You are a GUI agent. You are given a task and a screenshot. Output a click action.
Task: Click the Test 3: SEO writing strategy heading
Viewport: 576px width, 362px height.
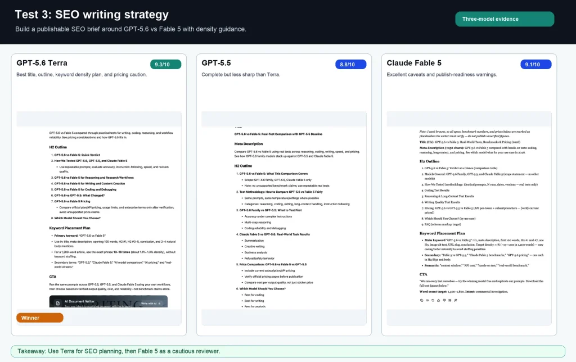point(92,14)
